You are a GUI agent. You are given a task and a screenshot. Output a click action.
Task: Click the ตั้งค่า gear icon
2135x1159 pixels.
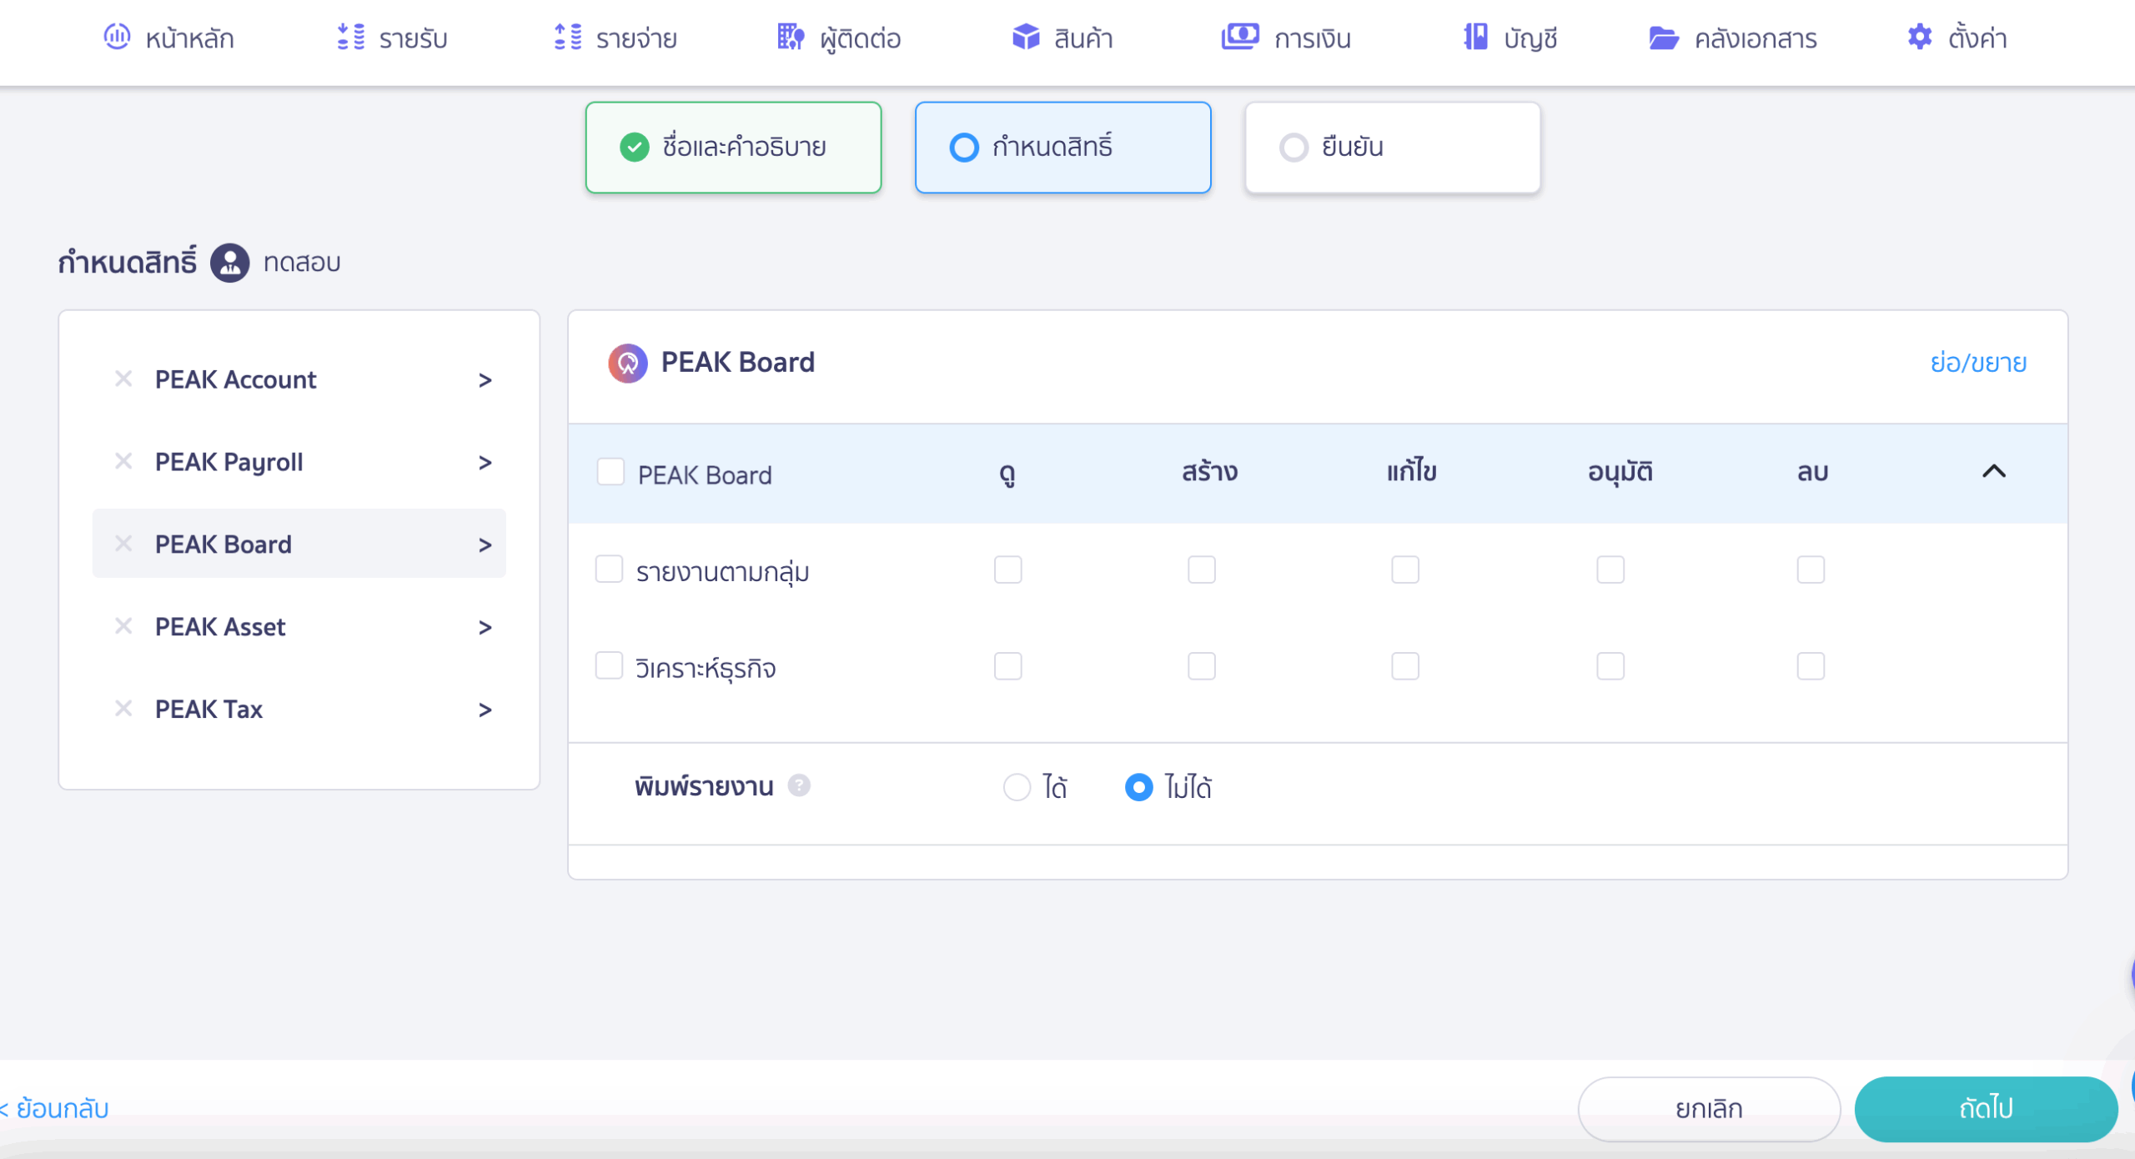point(1920,37)
